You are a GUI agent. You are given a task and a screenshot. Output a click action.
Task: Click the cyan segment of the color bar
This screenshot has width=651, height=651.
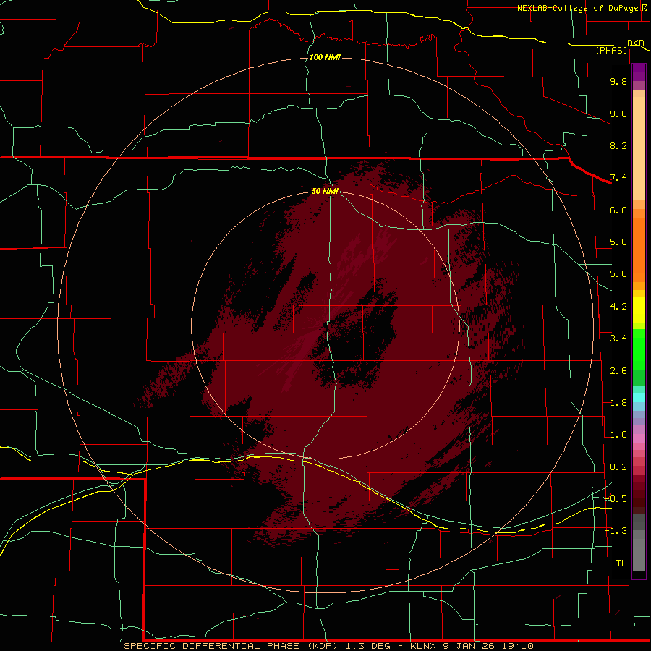639,397
